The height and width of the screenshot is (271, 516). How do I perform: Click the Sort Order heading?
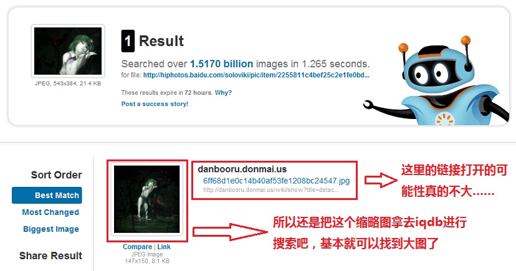click(56, 175)
